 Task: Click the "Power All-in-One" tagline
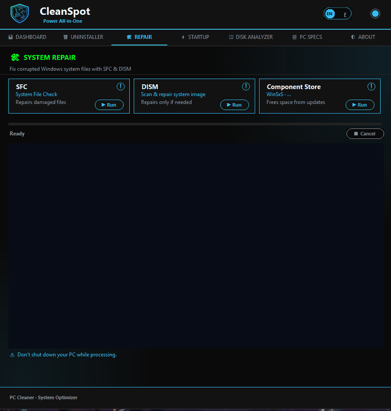click(x=63, y=21)
